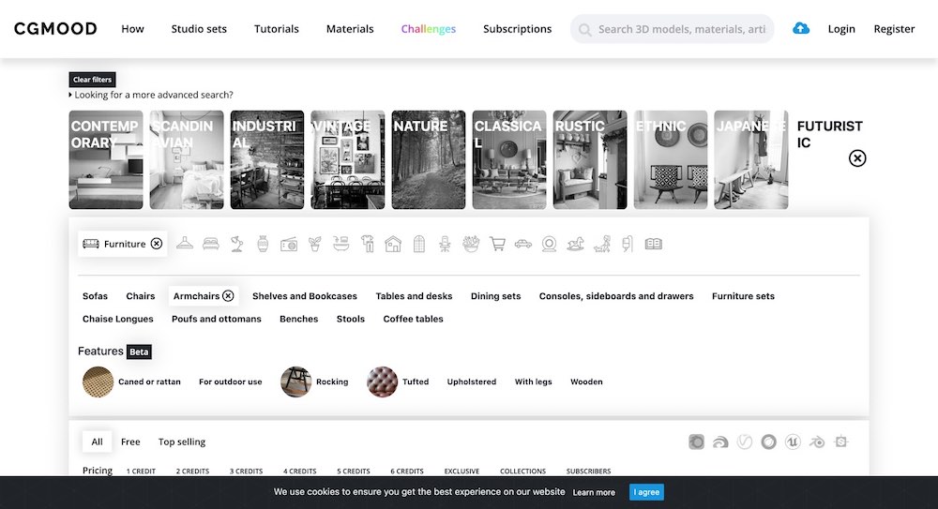Remove the Furniture filter
Viewport: 938px width, 509px height.
(x=157, y=244)
